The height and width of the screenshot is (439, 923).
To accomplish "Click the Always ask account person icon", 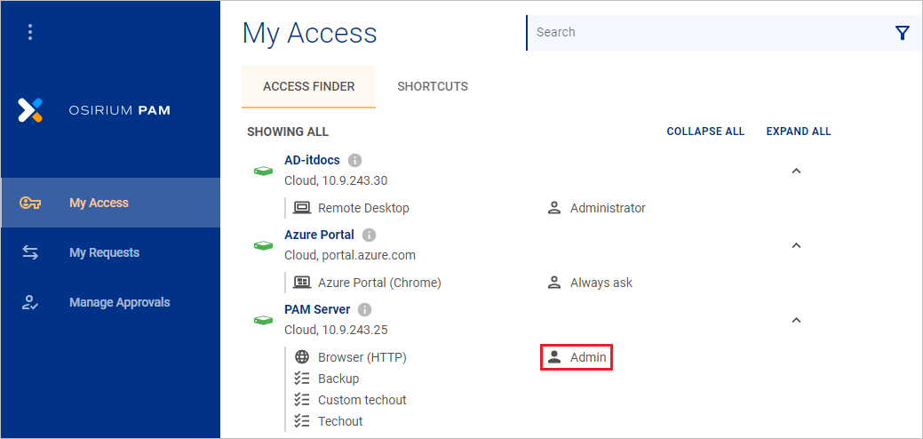I will click(x=554, y=283).
